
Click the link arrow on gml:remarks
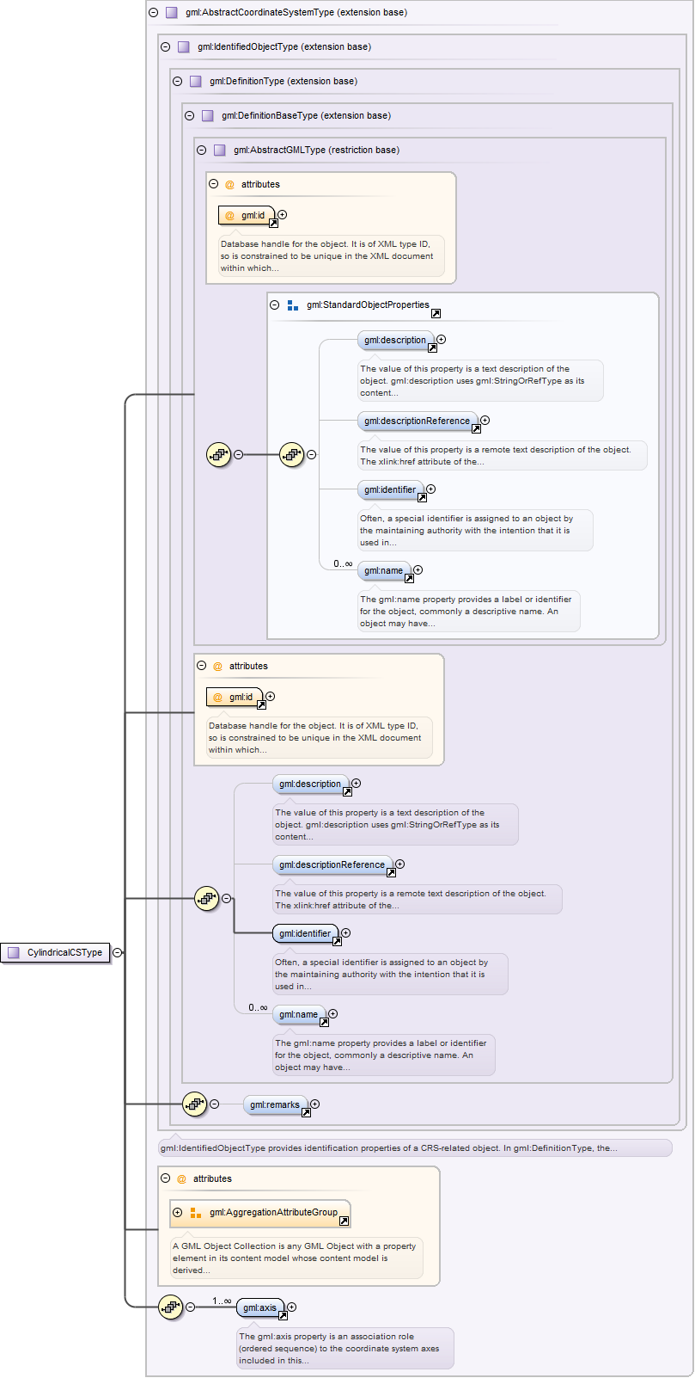306,1112
